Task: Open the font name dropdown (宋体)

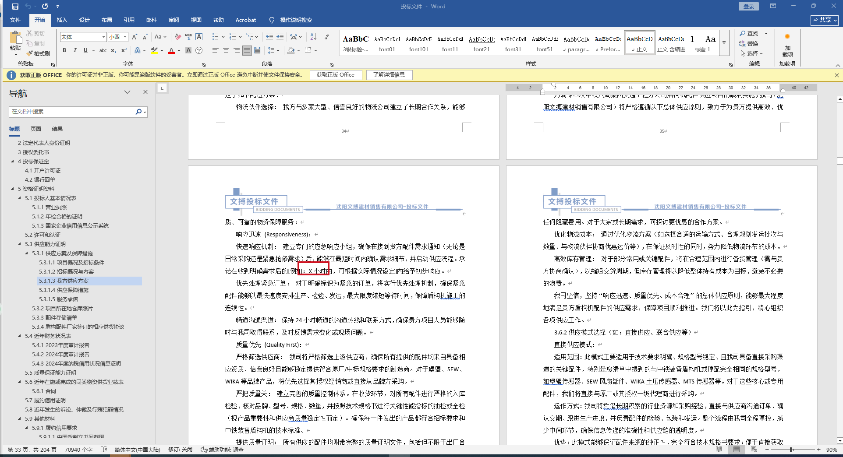Action: 103,37
